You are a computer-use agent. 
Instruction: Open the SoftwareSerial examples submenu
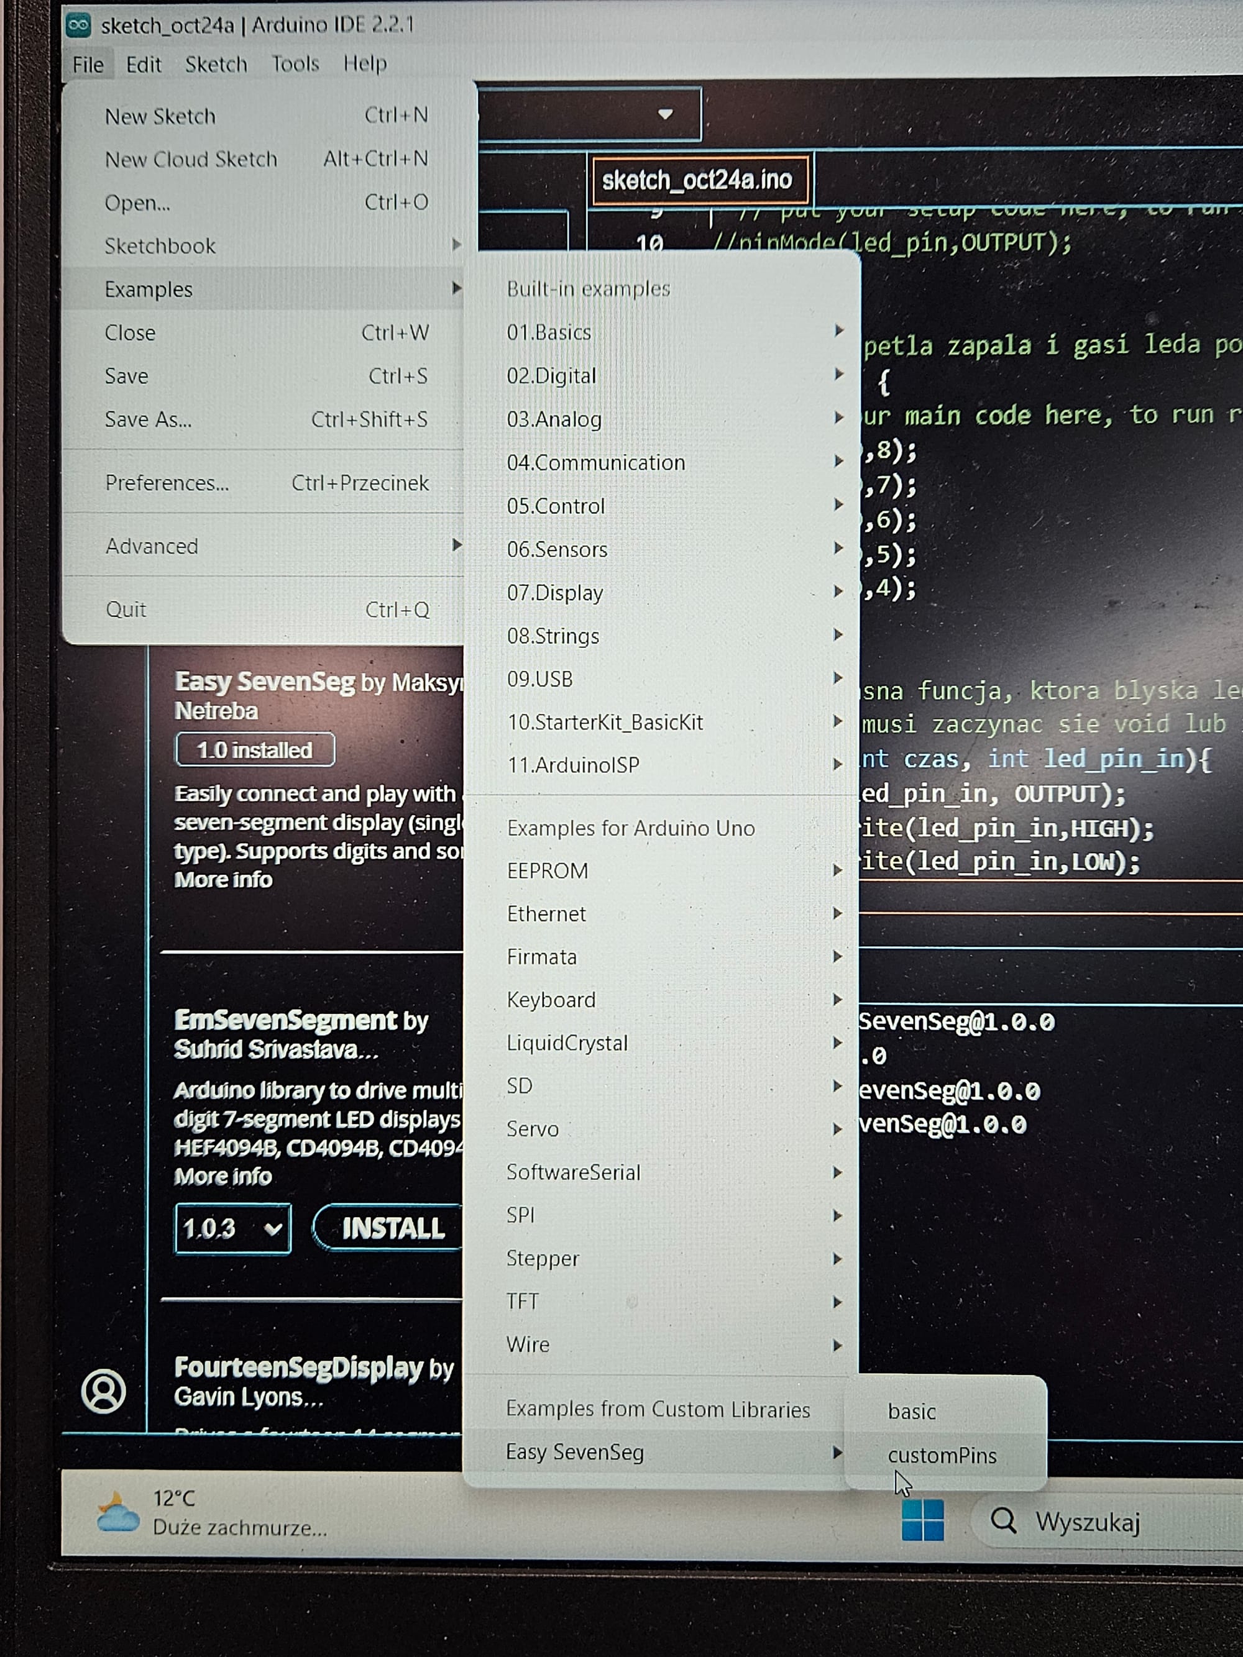pos(661,1172)
